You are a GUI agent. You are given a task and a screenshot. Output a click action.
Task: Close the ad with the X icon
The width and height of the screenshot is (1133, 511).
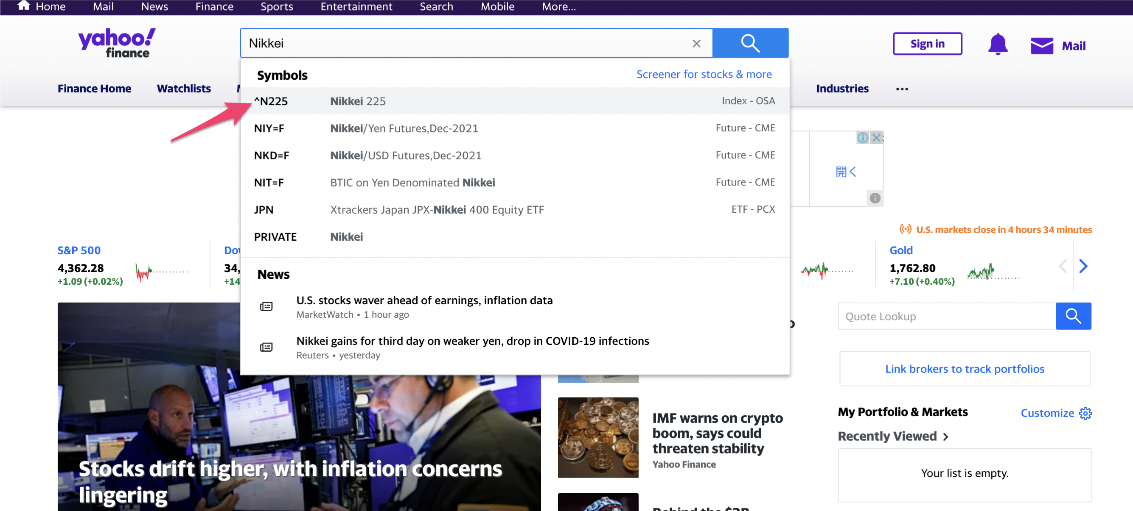tap(876, 137)
